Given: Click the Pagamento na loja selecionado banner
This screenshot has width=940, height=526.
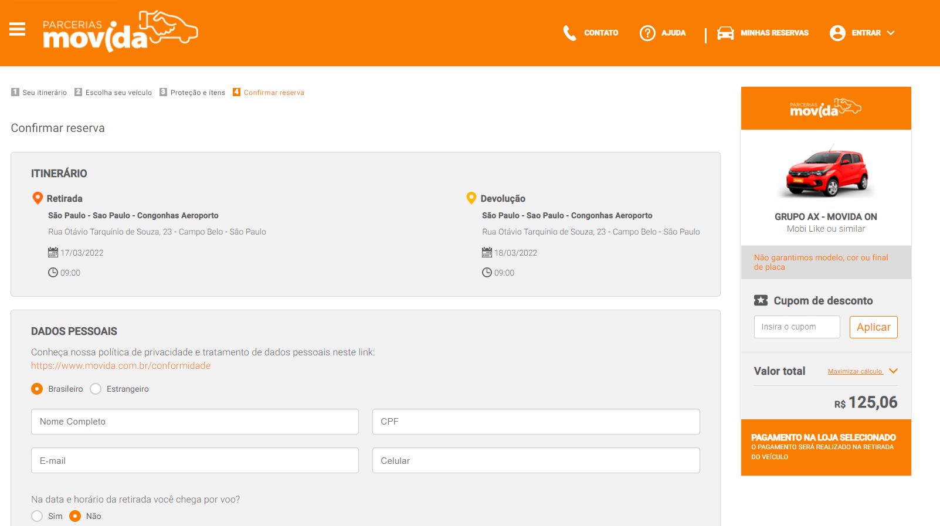Looking at the screenshot, I should click(x=826, y=447).
